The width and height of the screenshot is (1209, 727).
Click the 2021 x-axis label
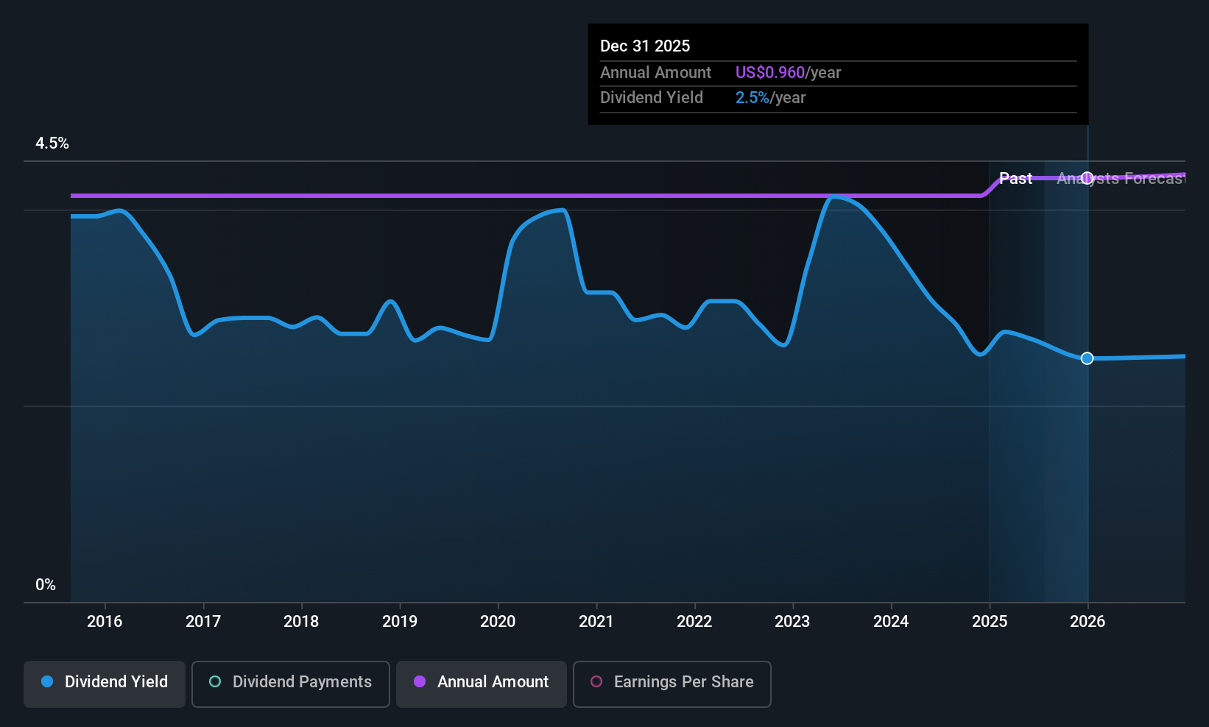(596, 621)
